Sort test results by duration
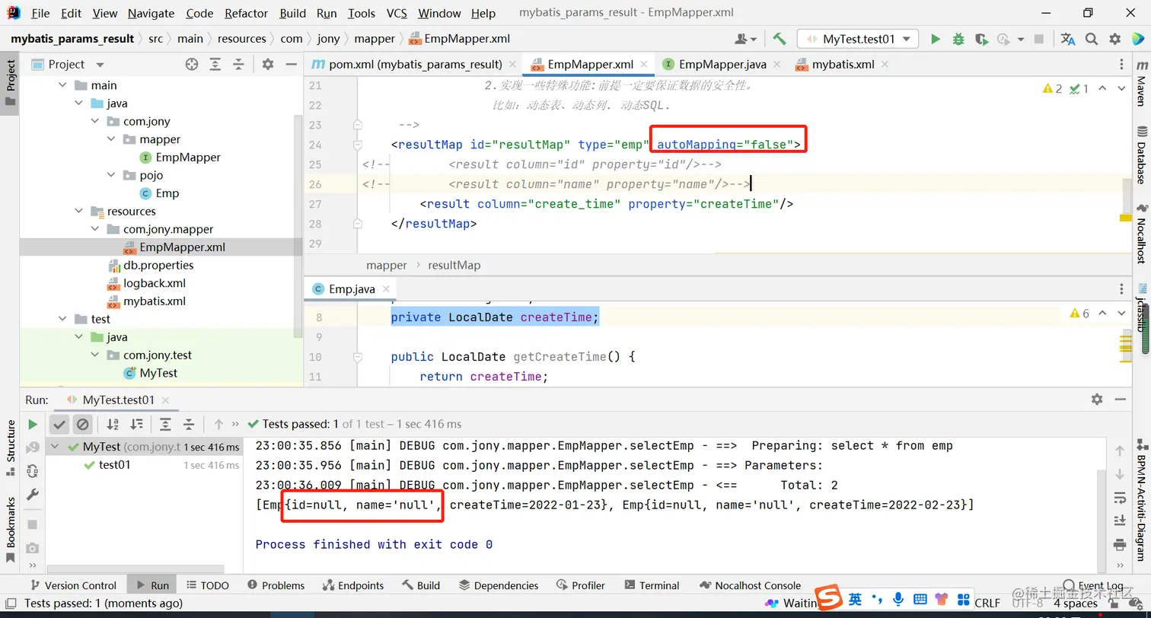Screen dimensions: 1151x618 point(136,424)
